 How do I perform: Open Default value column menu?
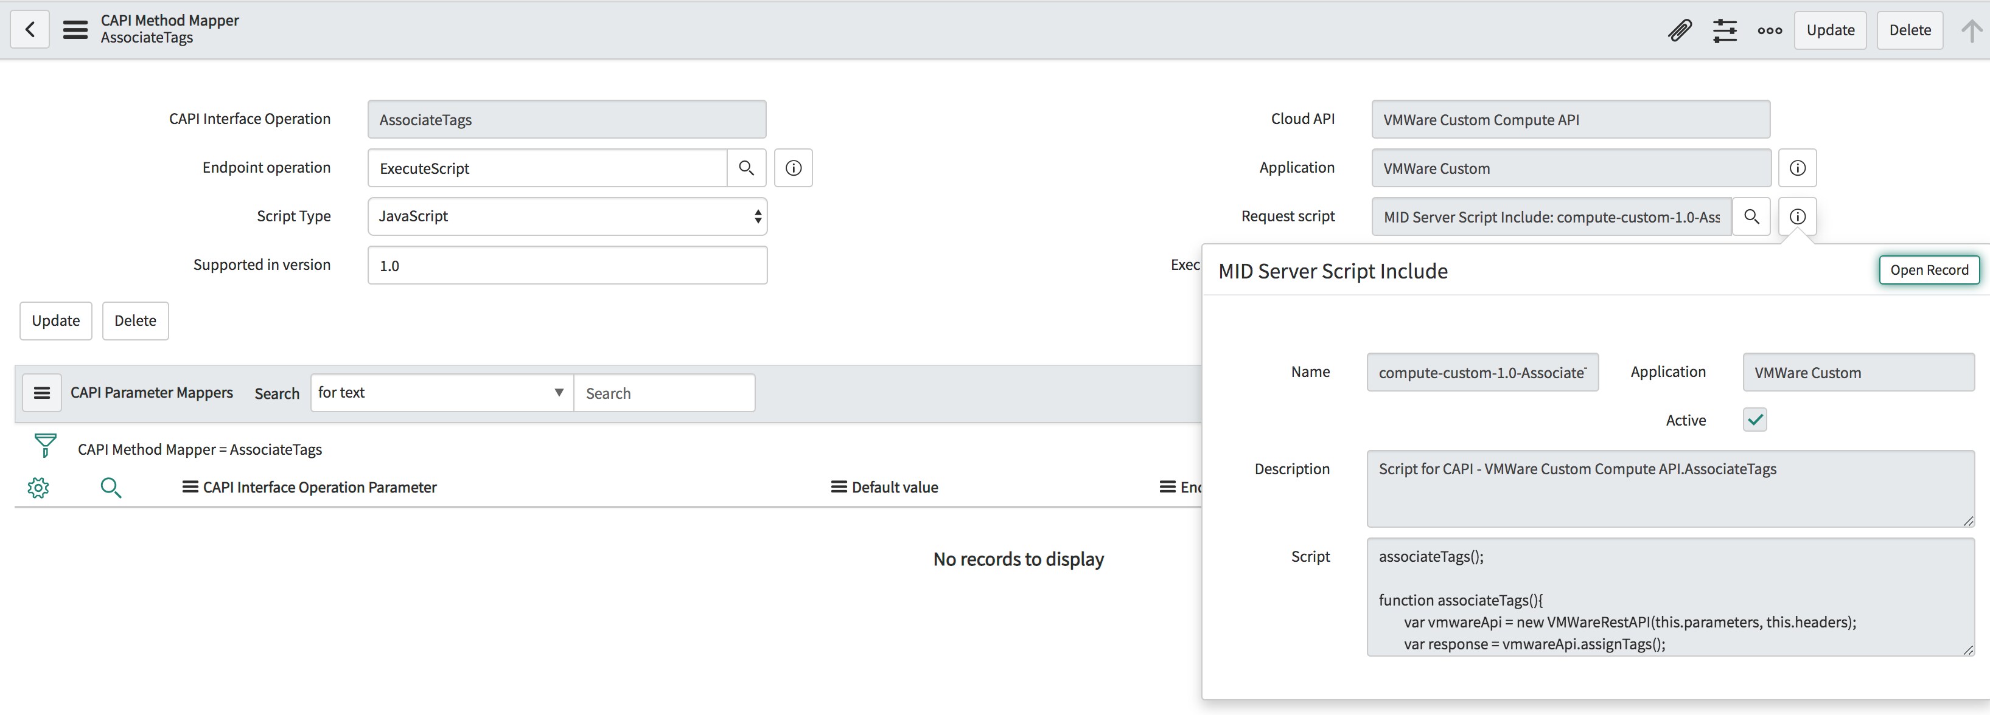click(x=839, y=486)
